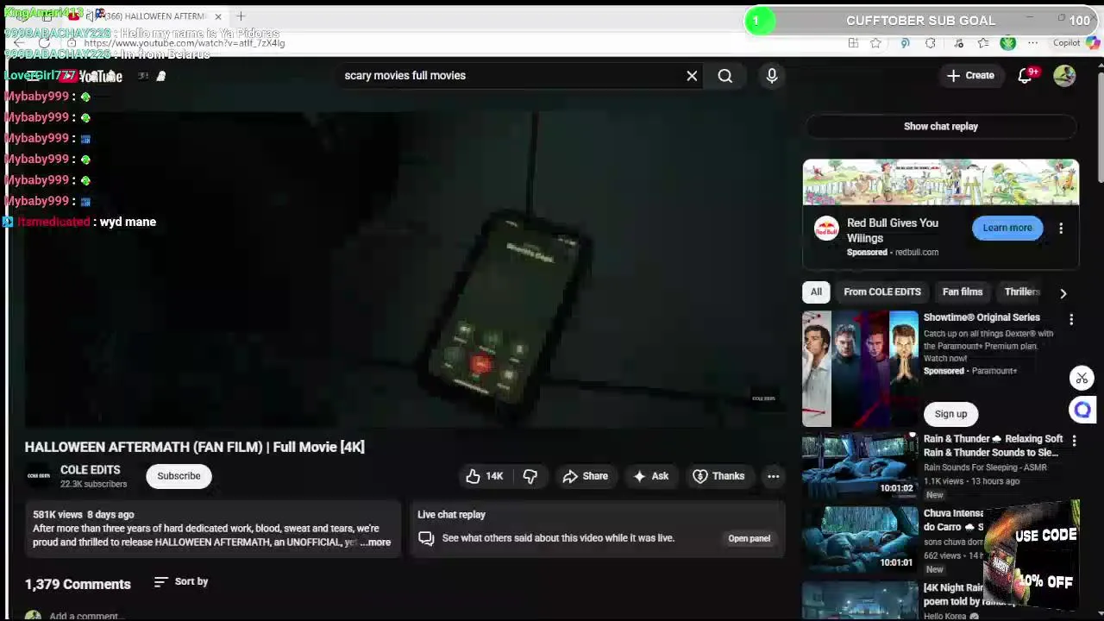Open more actions under the video
Screen dimensions: 1104x621
(774, 476)
